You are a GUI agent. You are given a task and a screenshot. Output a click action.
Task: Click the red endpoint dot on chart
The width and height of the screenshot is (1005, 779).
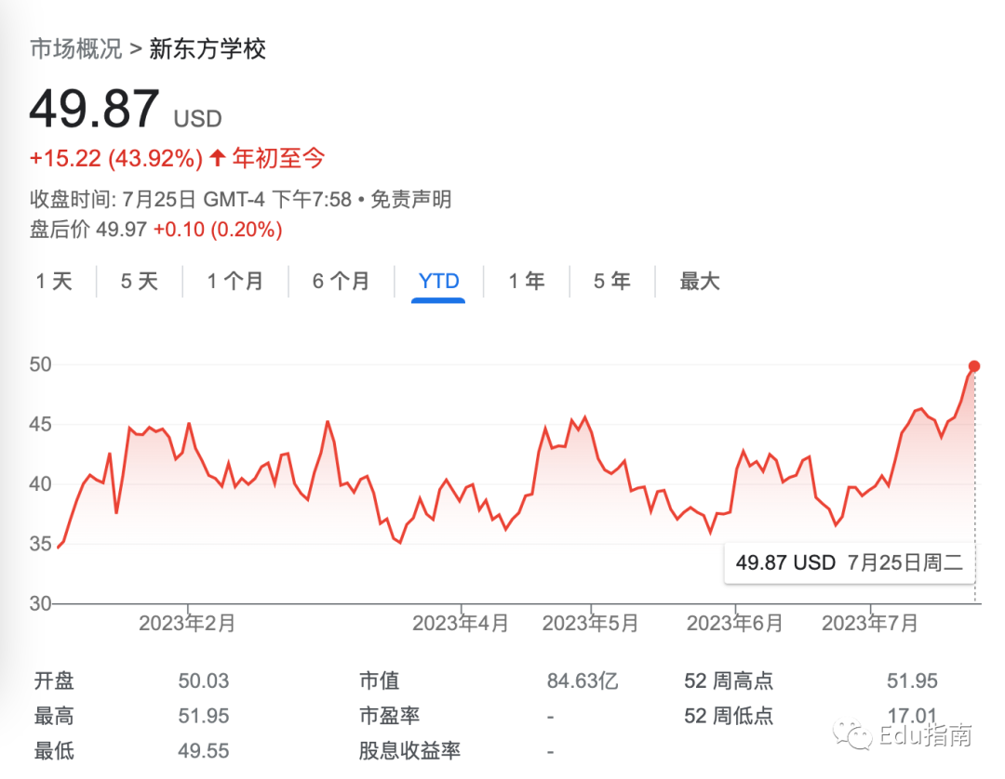click(x=974, y=366)
